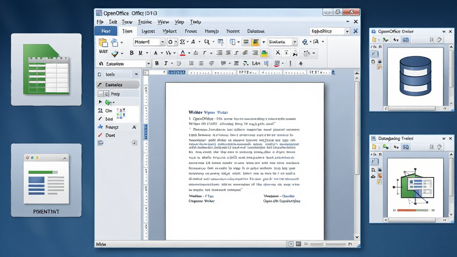
Task: Click the highlighted blue toolbar icon in the Drdiet window
Action: point(406,40)
